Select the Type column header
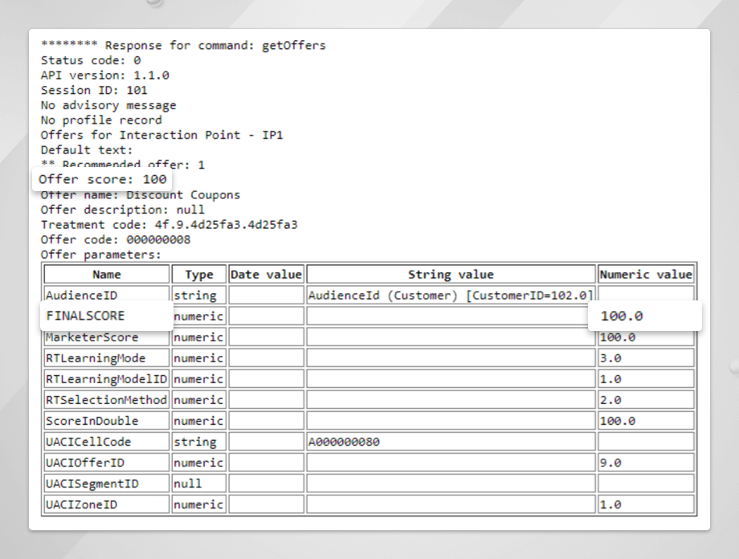 coord(199,275)
